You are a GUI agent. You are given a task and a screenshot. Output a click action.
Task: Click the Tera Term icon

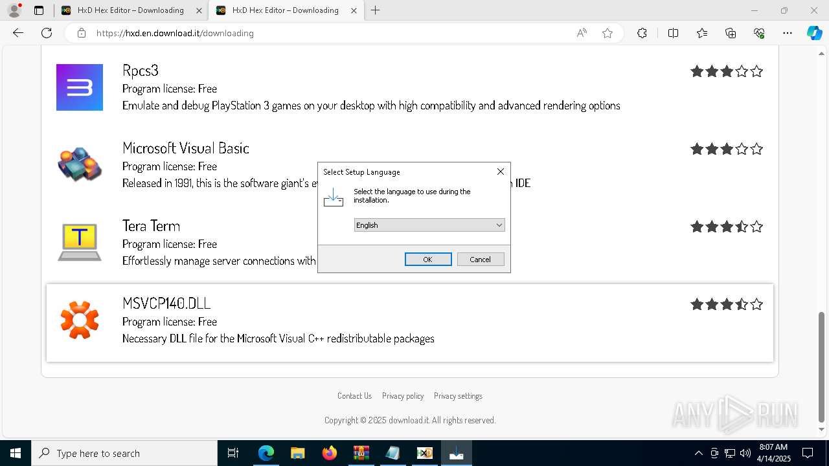(x=80, y=242)
